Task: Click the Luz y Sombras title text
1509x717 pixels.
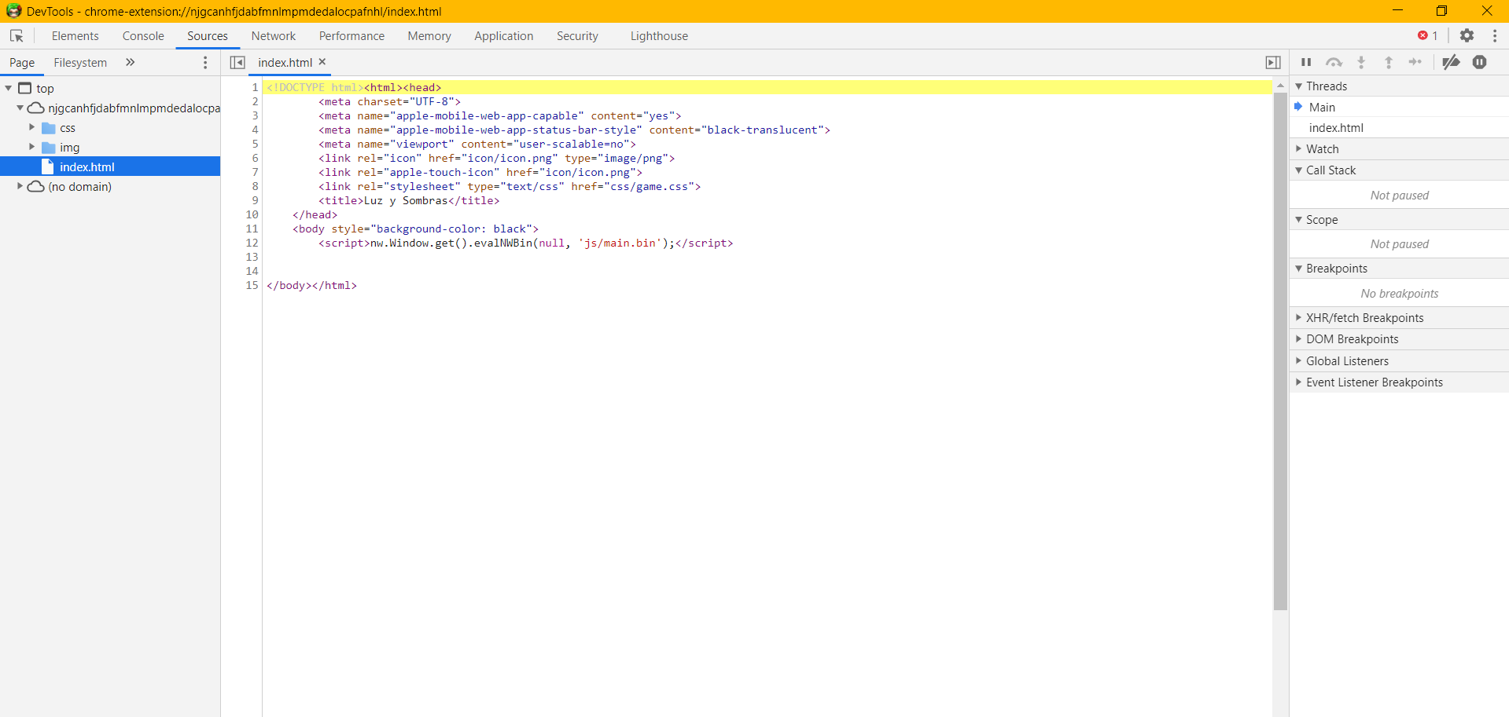Action: tap(406, 200)
